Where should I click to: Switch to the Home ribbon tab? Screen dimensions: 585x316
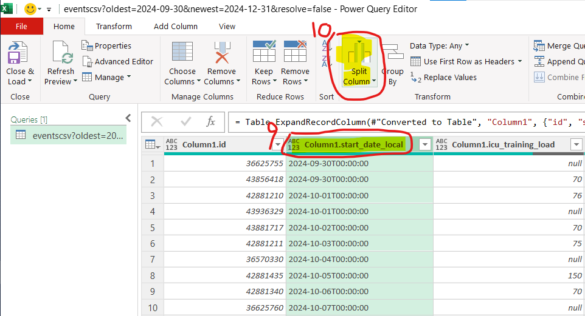pyautogui.click(x=64, y=27)
